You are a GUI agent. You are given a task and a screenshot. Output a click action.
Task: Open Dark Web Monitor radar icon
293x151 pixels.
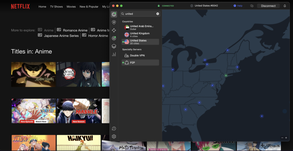point(114,38)
